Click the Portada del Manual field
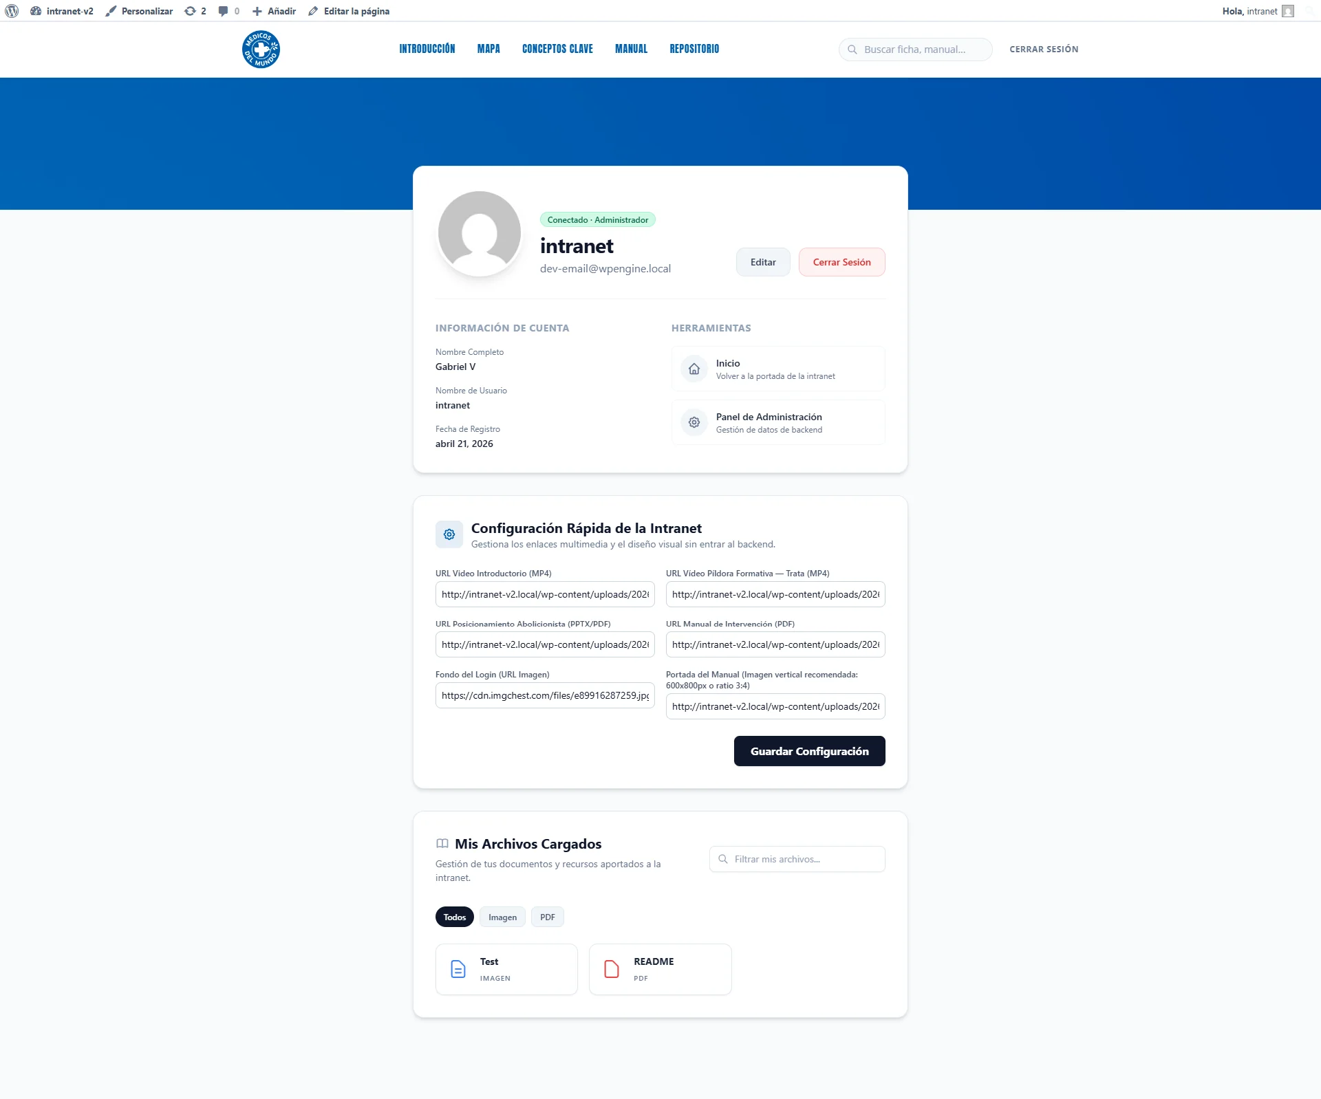This screenshot has width=1321, height=1099. tap(775, 706)
